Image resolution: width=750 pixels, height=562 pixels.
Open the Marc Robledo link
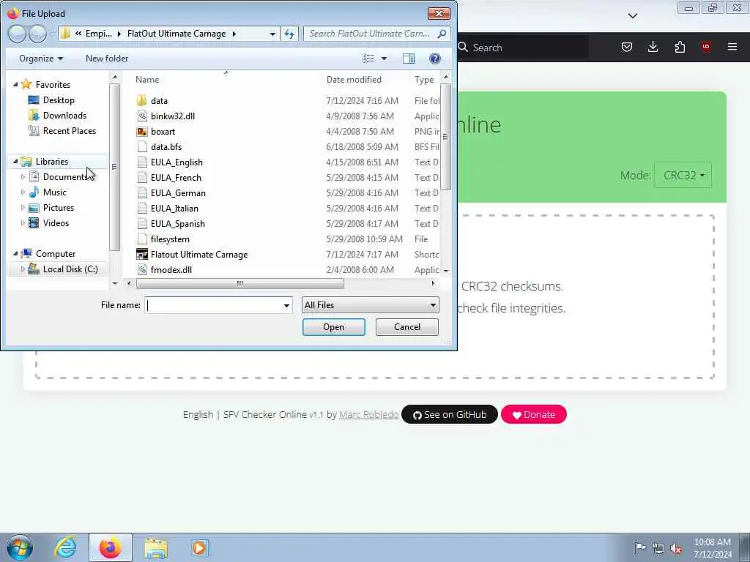(369, 414)
